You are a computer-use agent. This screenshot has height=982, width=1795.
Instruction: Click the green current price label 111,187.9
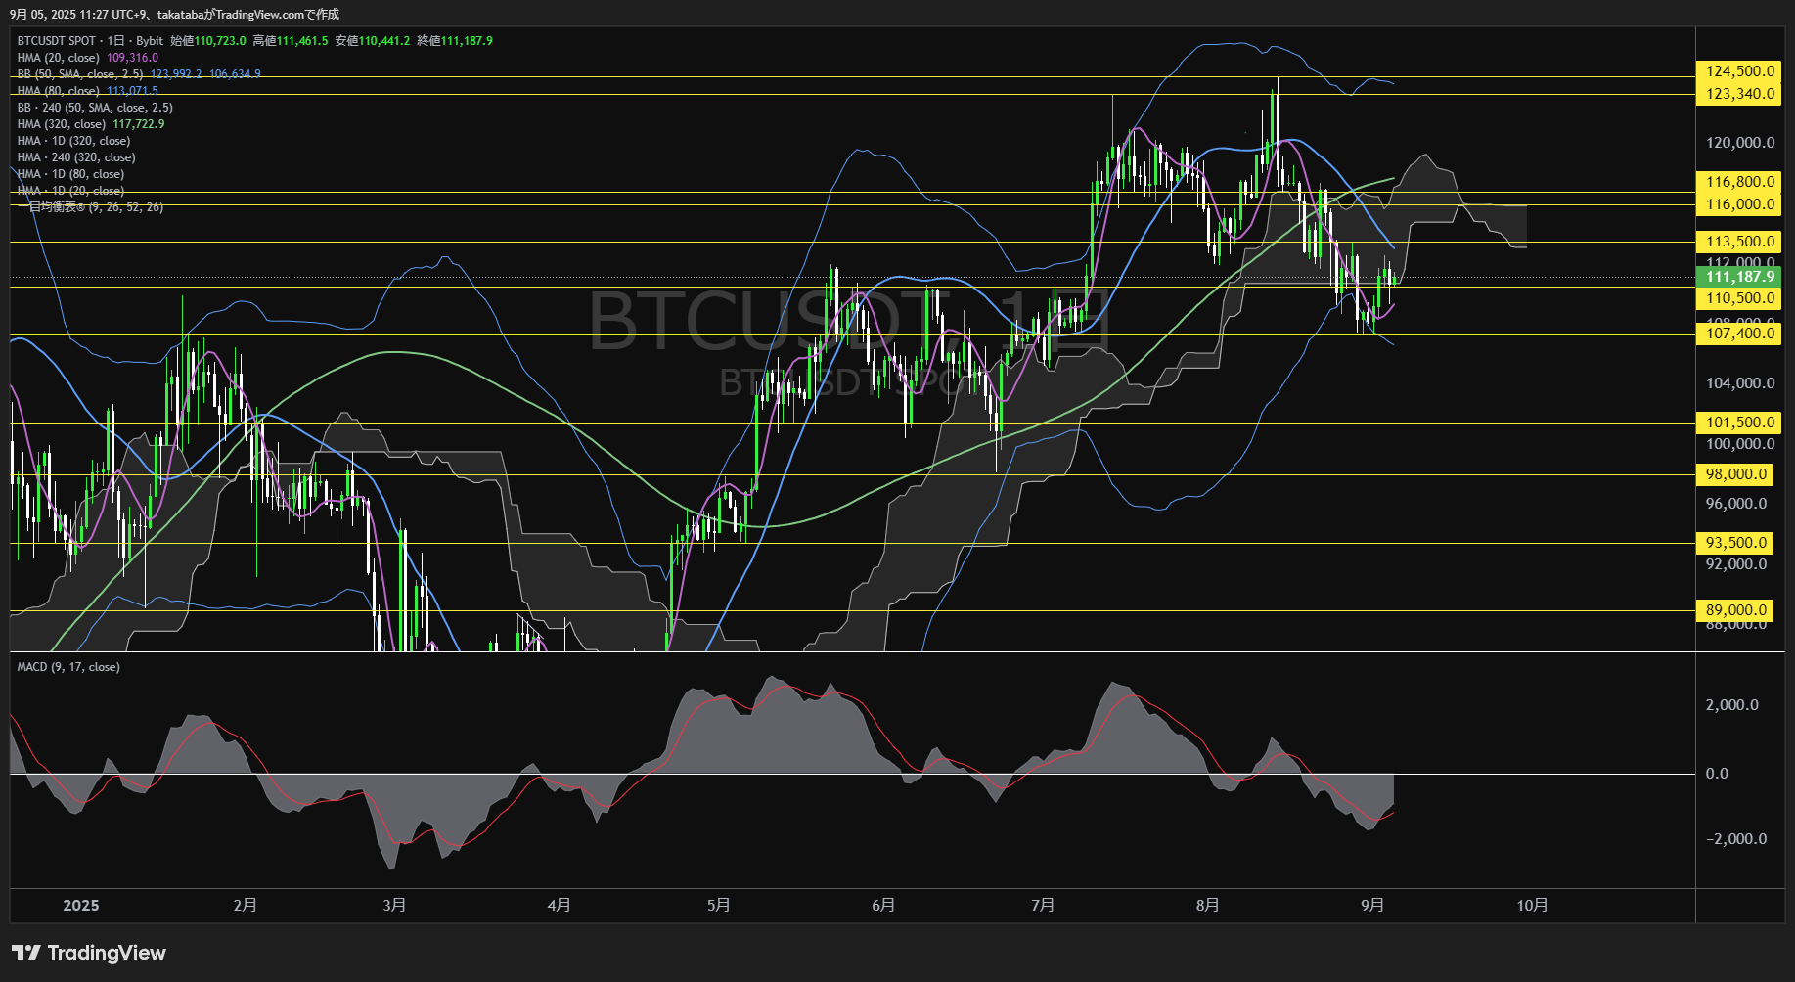pyautogui.click(x=1738, y=277)
